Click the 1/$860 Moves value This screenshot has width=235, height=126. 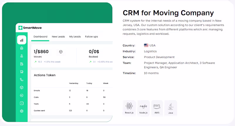[41, 52]
